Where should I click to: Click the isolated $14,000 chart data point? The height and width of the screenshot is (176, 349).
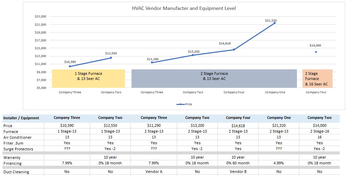click(315, 52)
